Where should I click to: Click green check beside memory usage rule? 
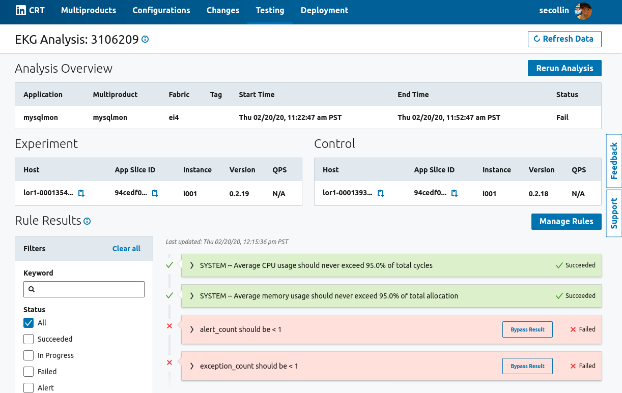[169, 295]
